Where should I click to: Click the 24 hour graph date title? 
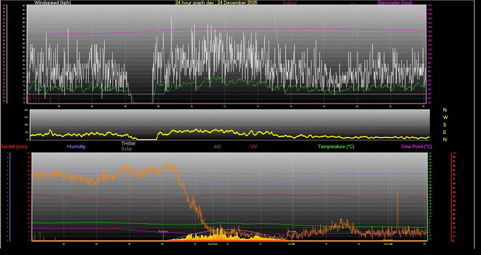[x=216, y=3]
